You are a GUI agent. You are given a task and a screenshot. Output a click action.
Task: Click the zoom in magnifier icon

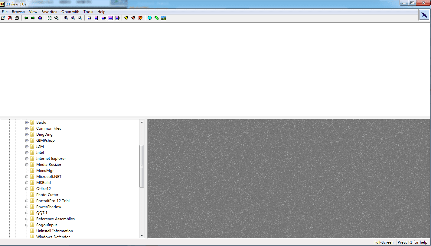click(x=66, y=18)
